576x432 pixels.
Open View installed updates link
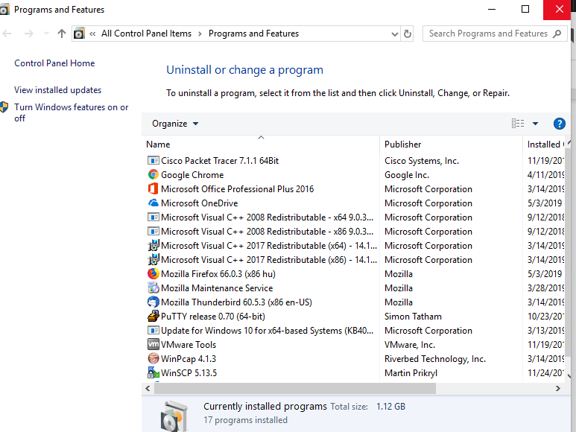coord(57,90)
